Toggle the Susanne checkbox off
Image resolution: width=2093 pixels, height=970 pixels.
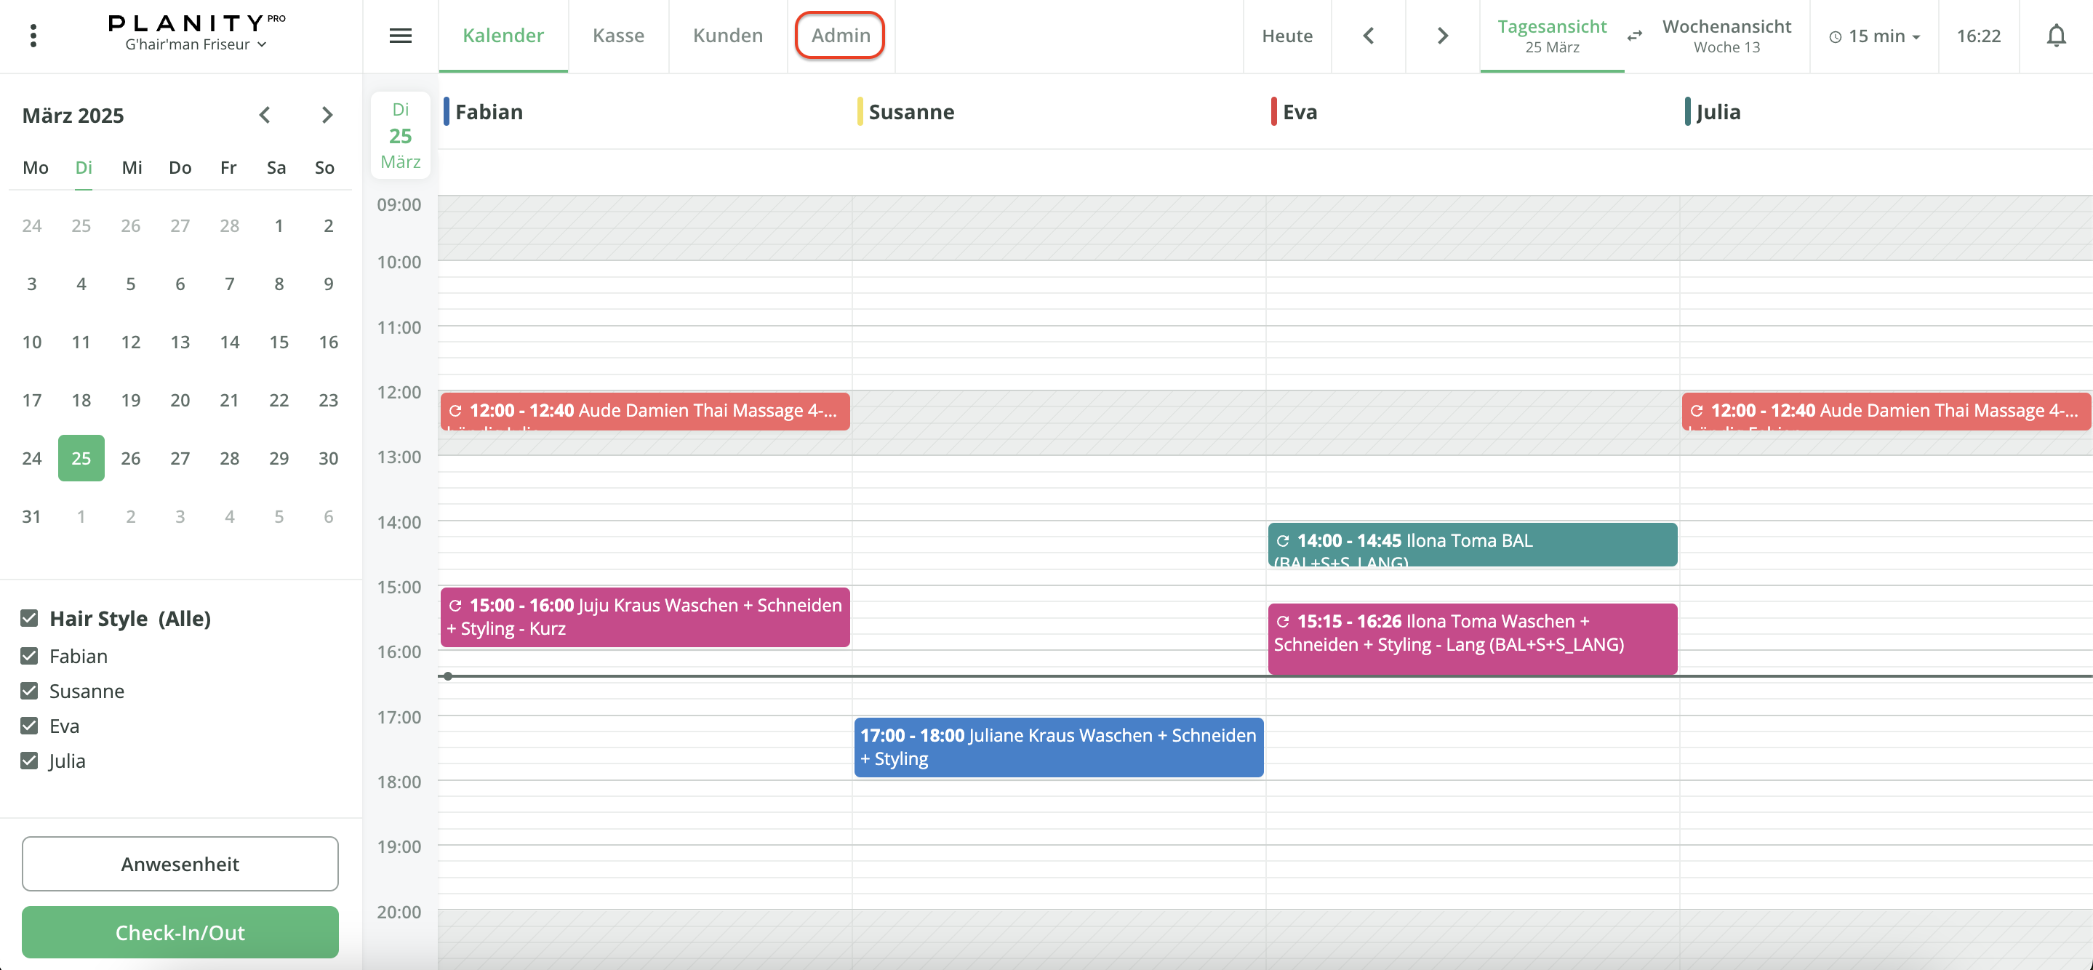(x=29, y=691)
